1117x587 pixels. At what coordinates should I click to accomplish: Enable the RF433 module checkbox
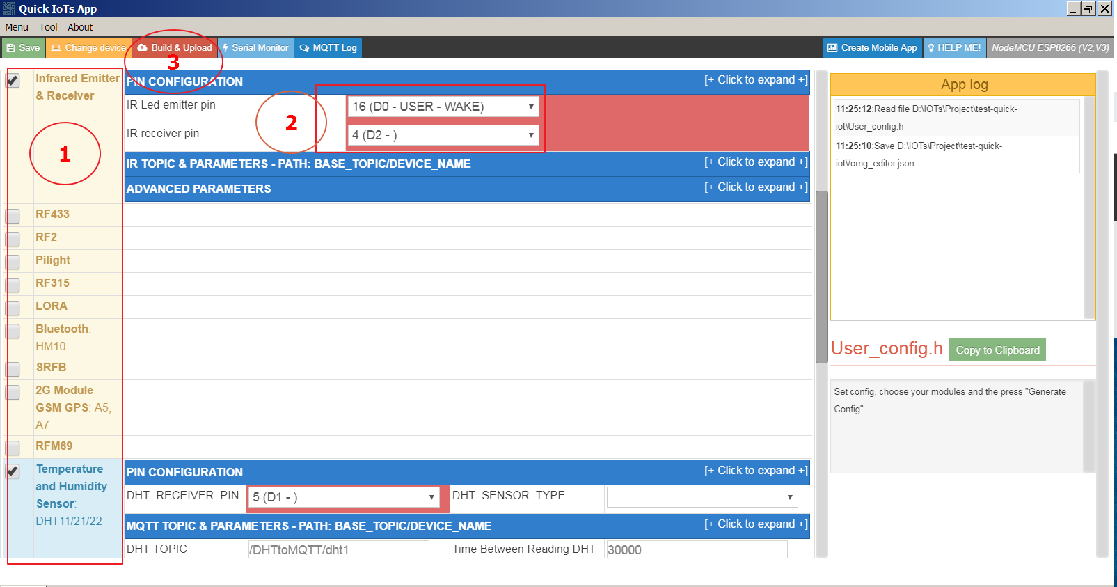click(x=13, y=216)
